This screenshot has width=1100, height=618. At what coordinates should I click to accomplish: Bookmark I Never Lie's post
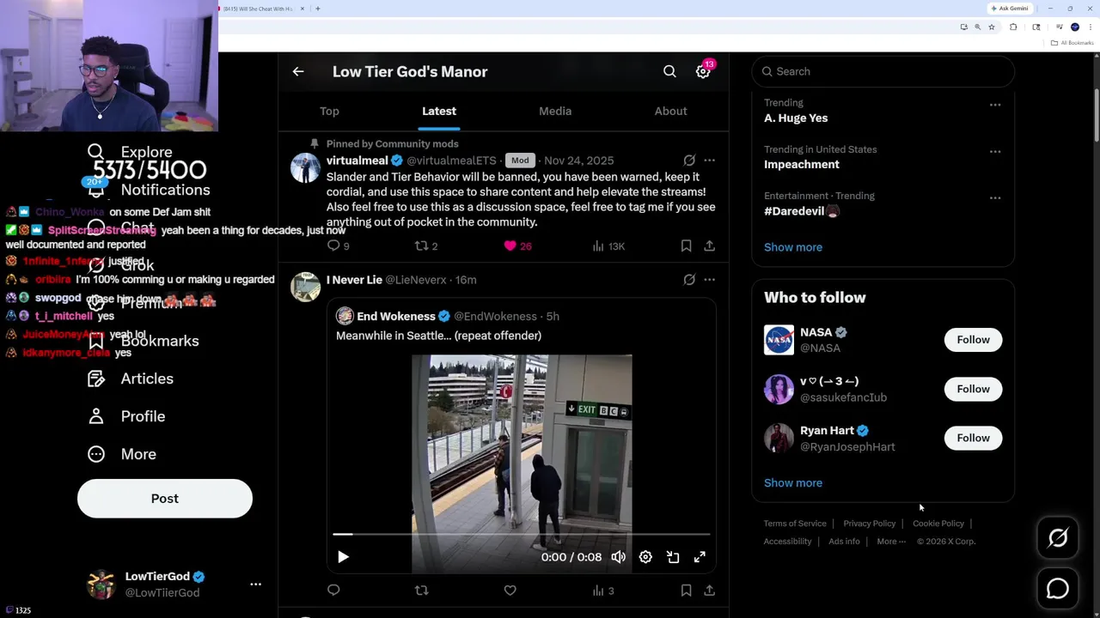point(686,591)
